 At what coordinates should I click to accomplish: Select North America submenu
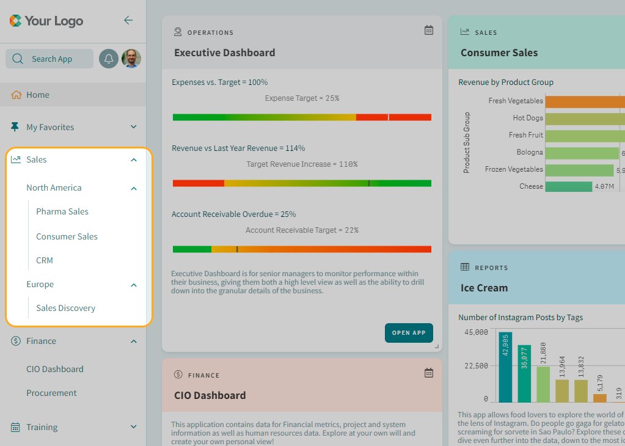[x=54, y=188]
